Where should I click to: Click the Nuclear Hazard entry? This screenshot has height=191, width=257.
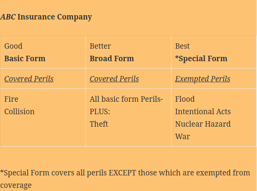(x=203, y=124)
